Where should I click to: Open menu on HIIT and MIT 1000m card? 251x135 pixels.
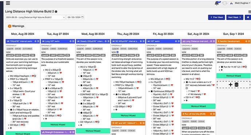click(144, 123)
